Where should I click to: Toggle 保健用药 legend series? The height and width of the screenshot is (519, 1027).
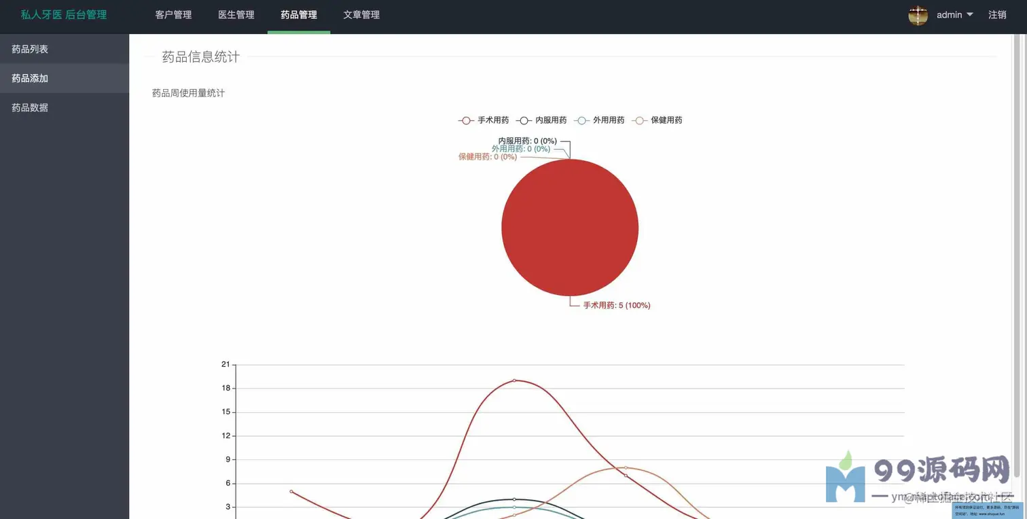[657, 120]
